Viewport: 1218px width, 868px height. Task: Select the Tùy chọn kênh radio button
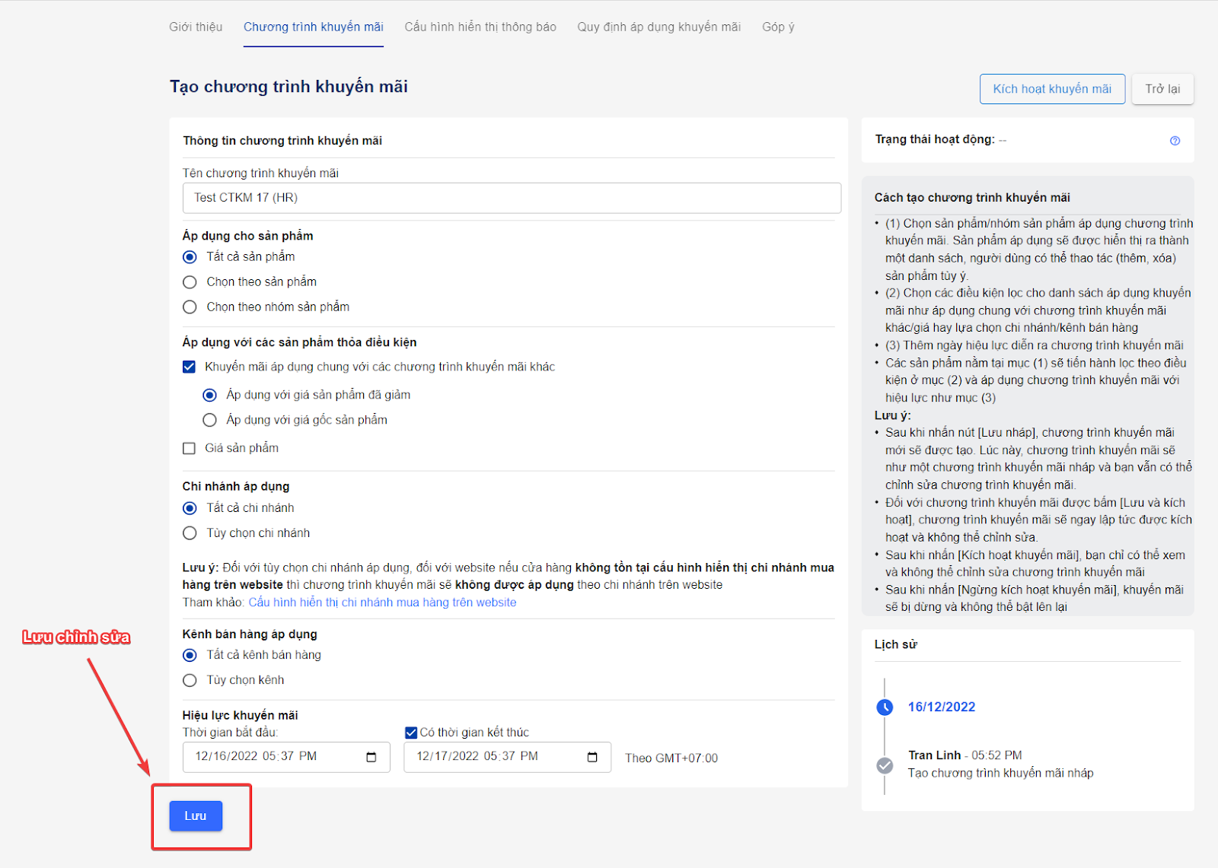pos(190,680)
